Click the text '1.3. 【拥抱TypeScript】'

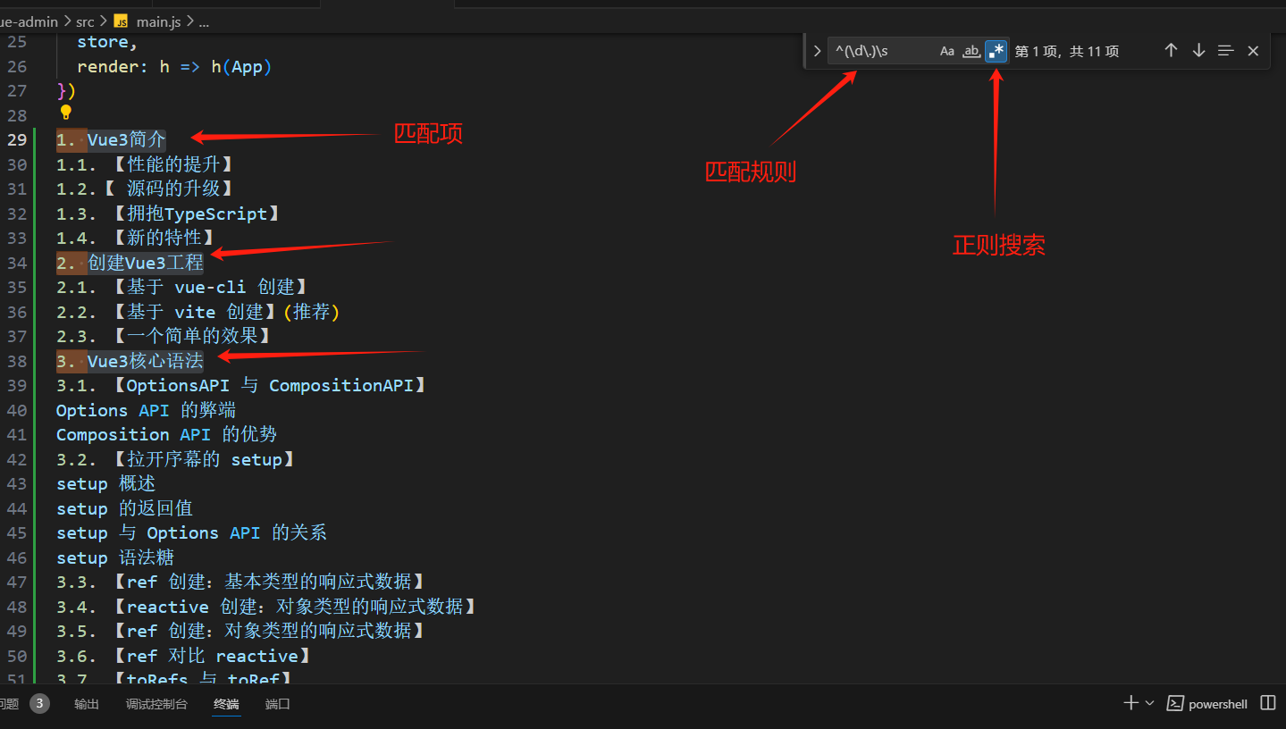pos(169,214)
